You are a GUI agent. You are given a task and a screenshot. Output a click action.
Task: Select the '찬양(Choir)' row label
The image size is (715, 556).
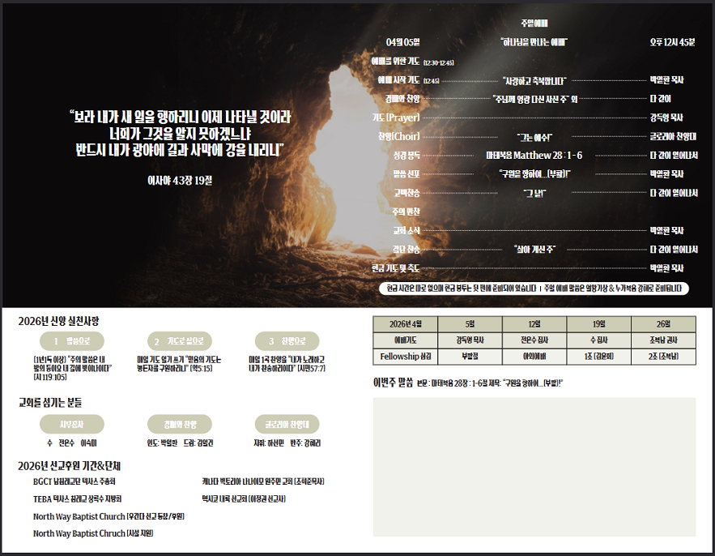pos(398,136)
